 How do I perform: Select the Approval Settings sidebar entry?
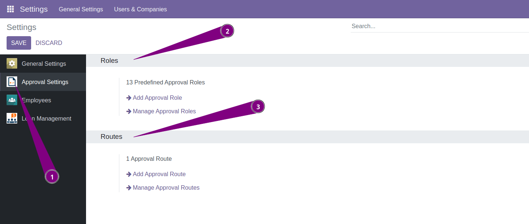pos(45,81)
